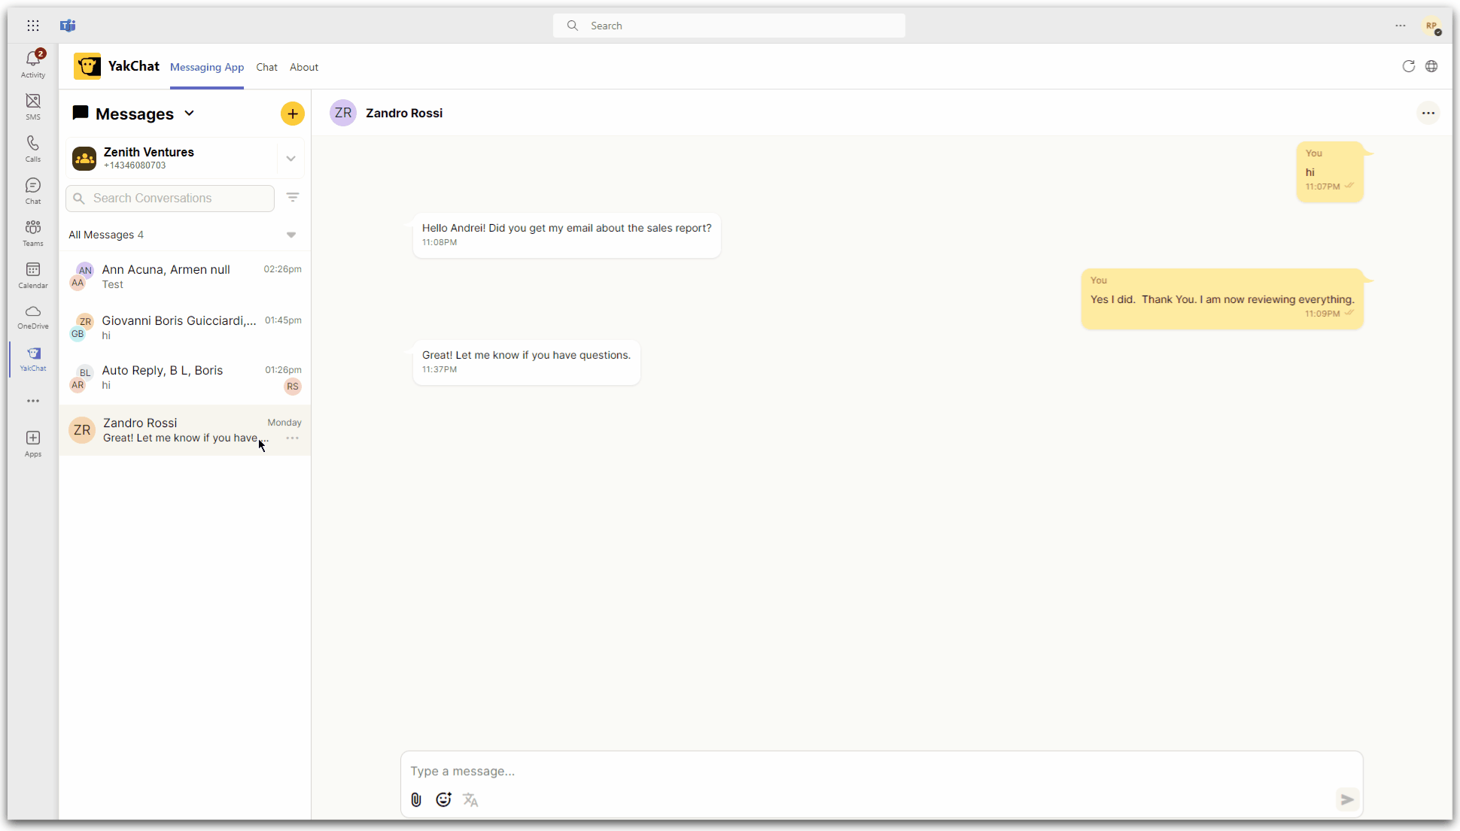This screenshot has height=831, width=1460.
Task: Open the Teams app launcher grid
Action: (x=33, y=26)
